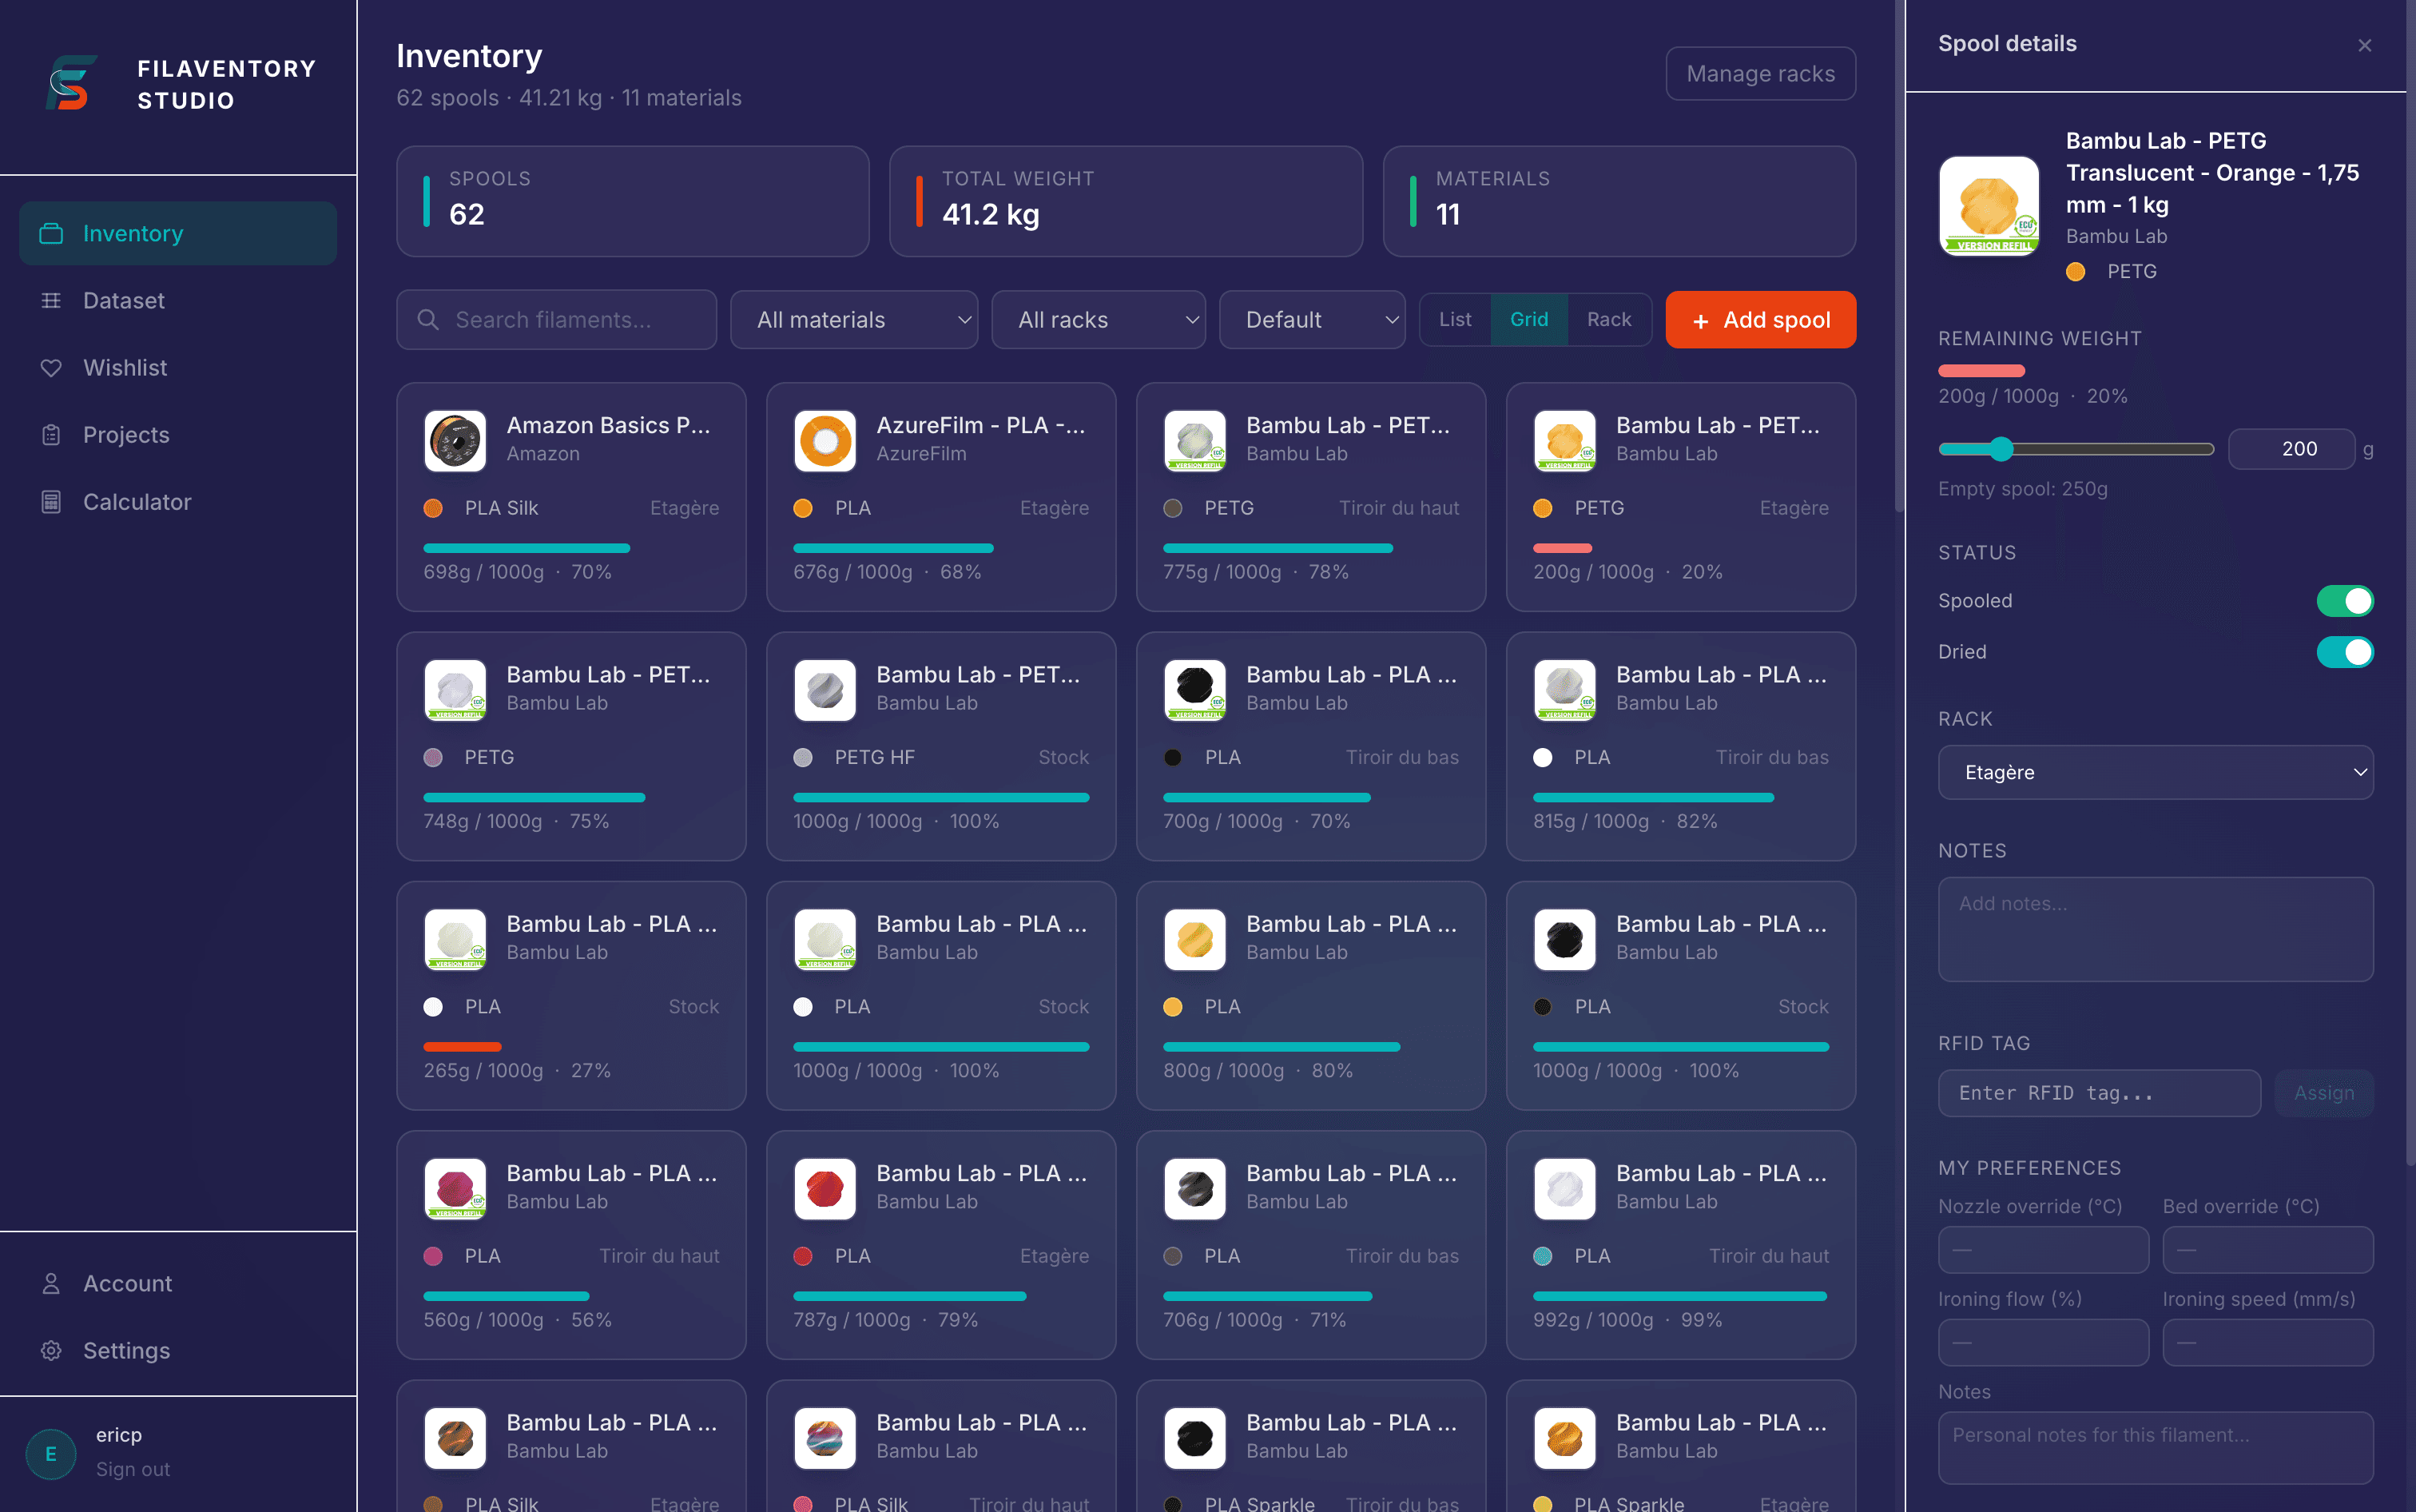Open the PETG HF Stock spool card
Image resolution: width=2416 pixels, height=1512 pixels.
940,746
